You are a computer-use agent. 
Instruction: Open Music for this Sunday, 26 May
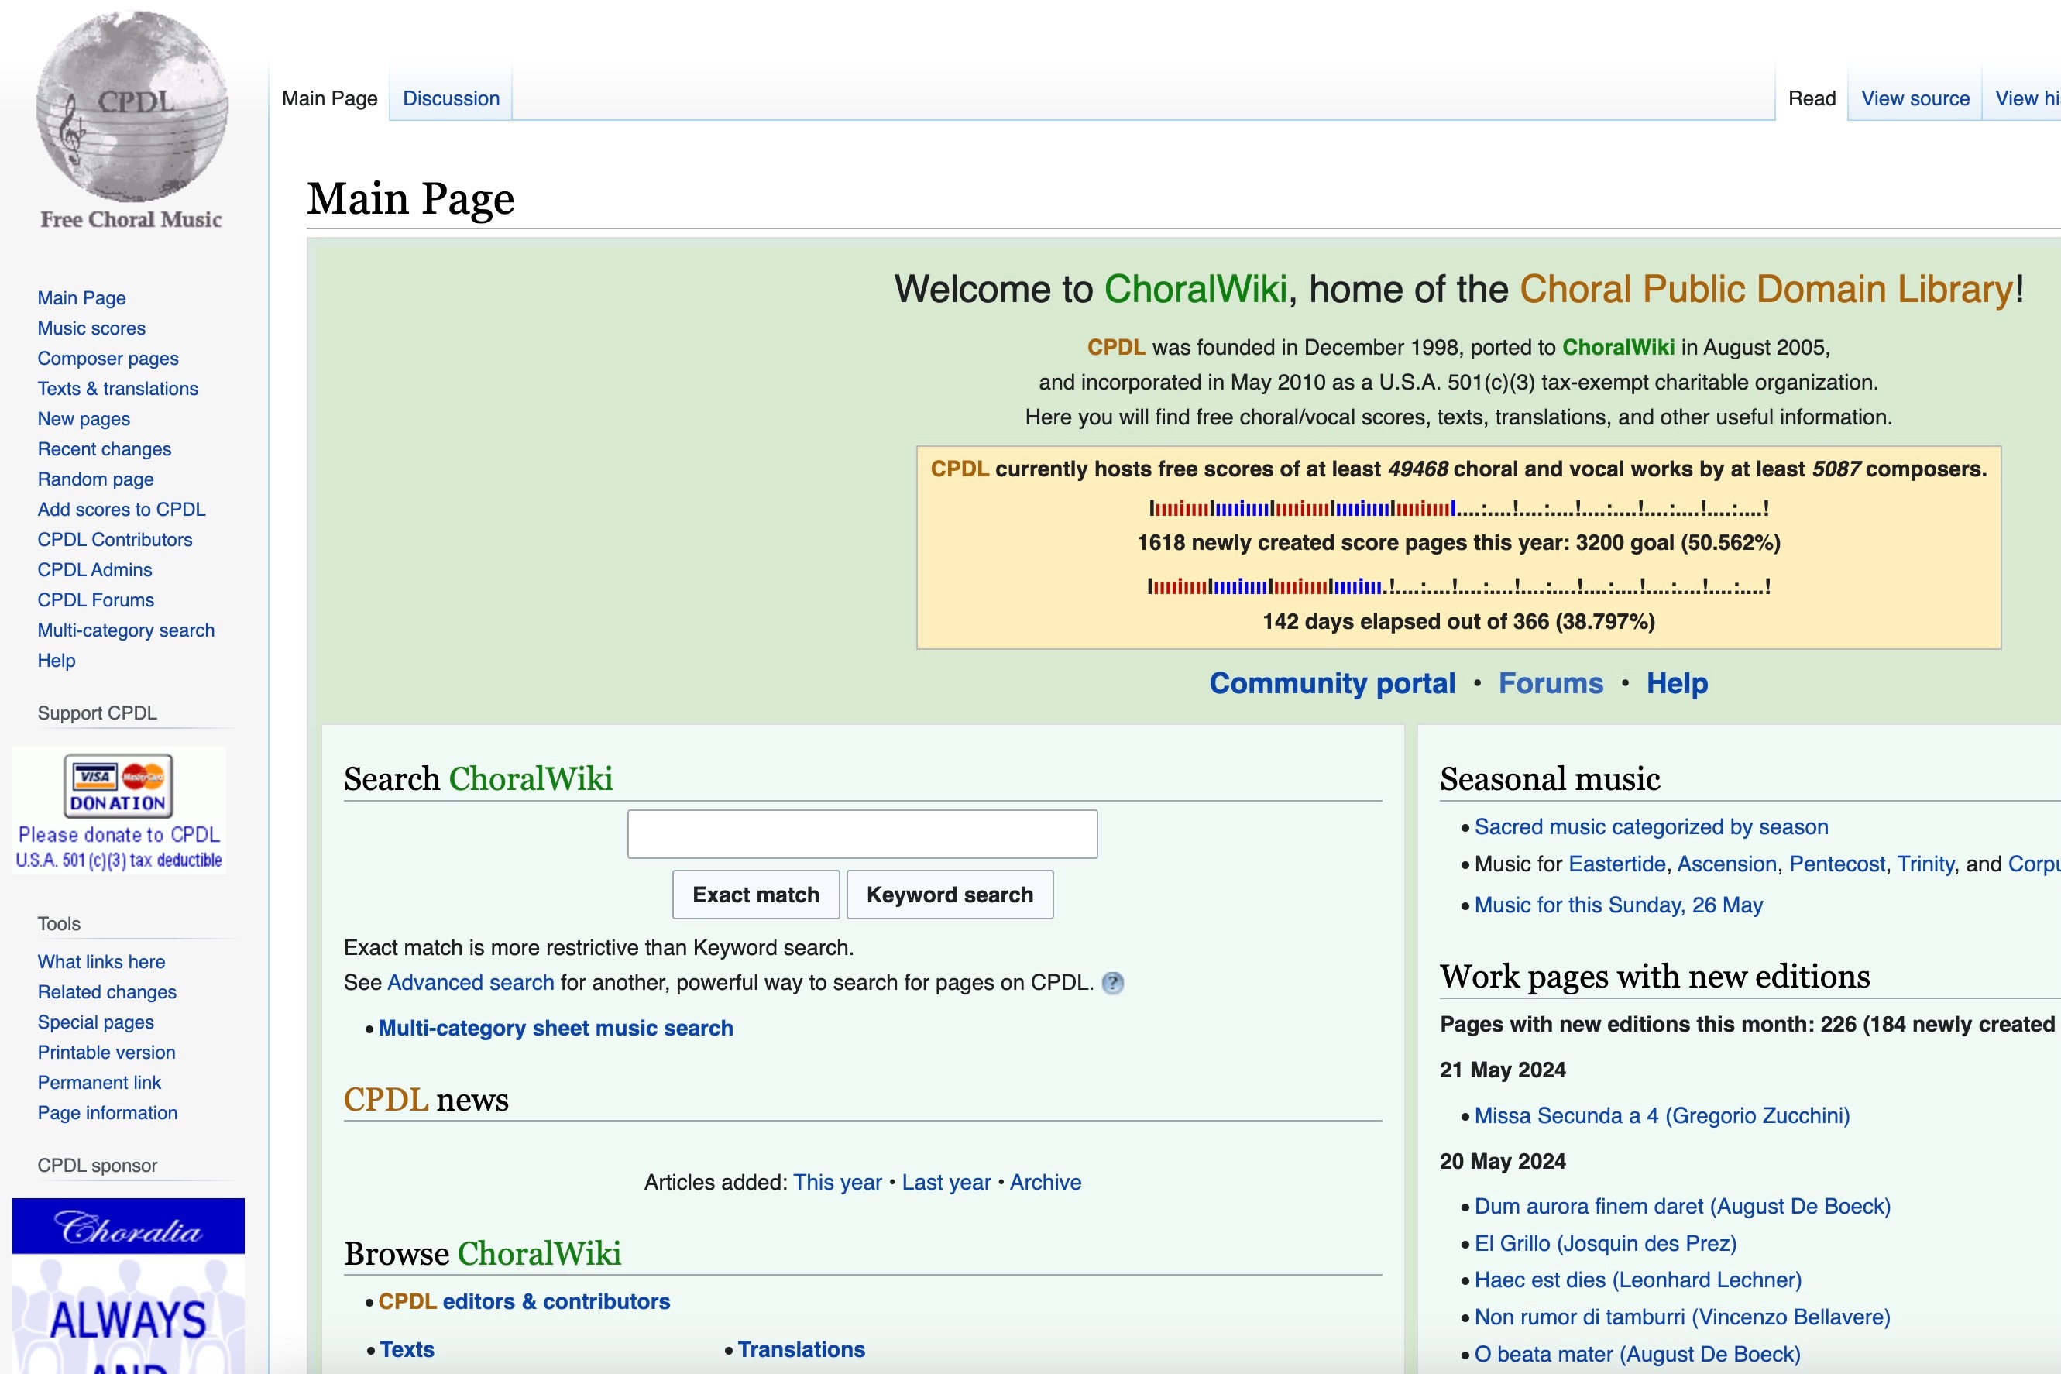(1619, 906)
